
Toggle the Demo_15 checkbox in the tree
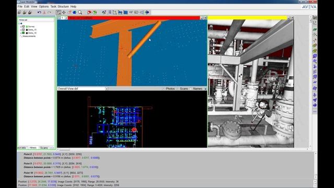click(x=23, y=30)
